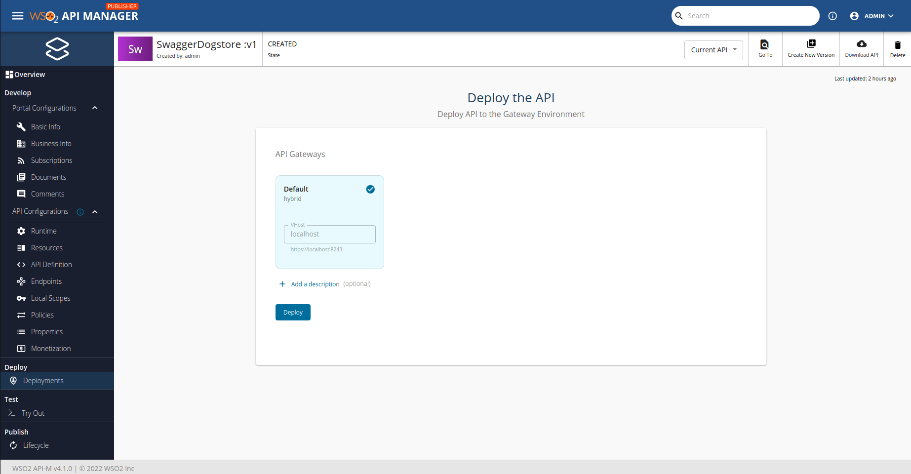Open the Current API dropdown
Screen dimensions: 911x474
[x=713, y=50]
